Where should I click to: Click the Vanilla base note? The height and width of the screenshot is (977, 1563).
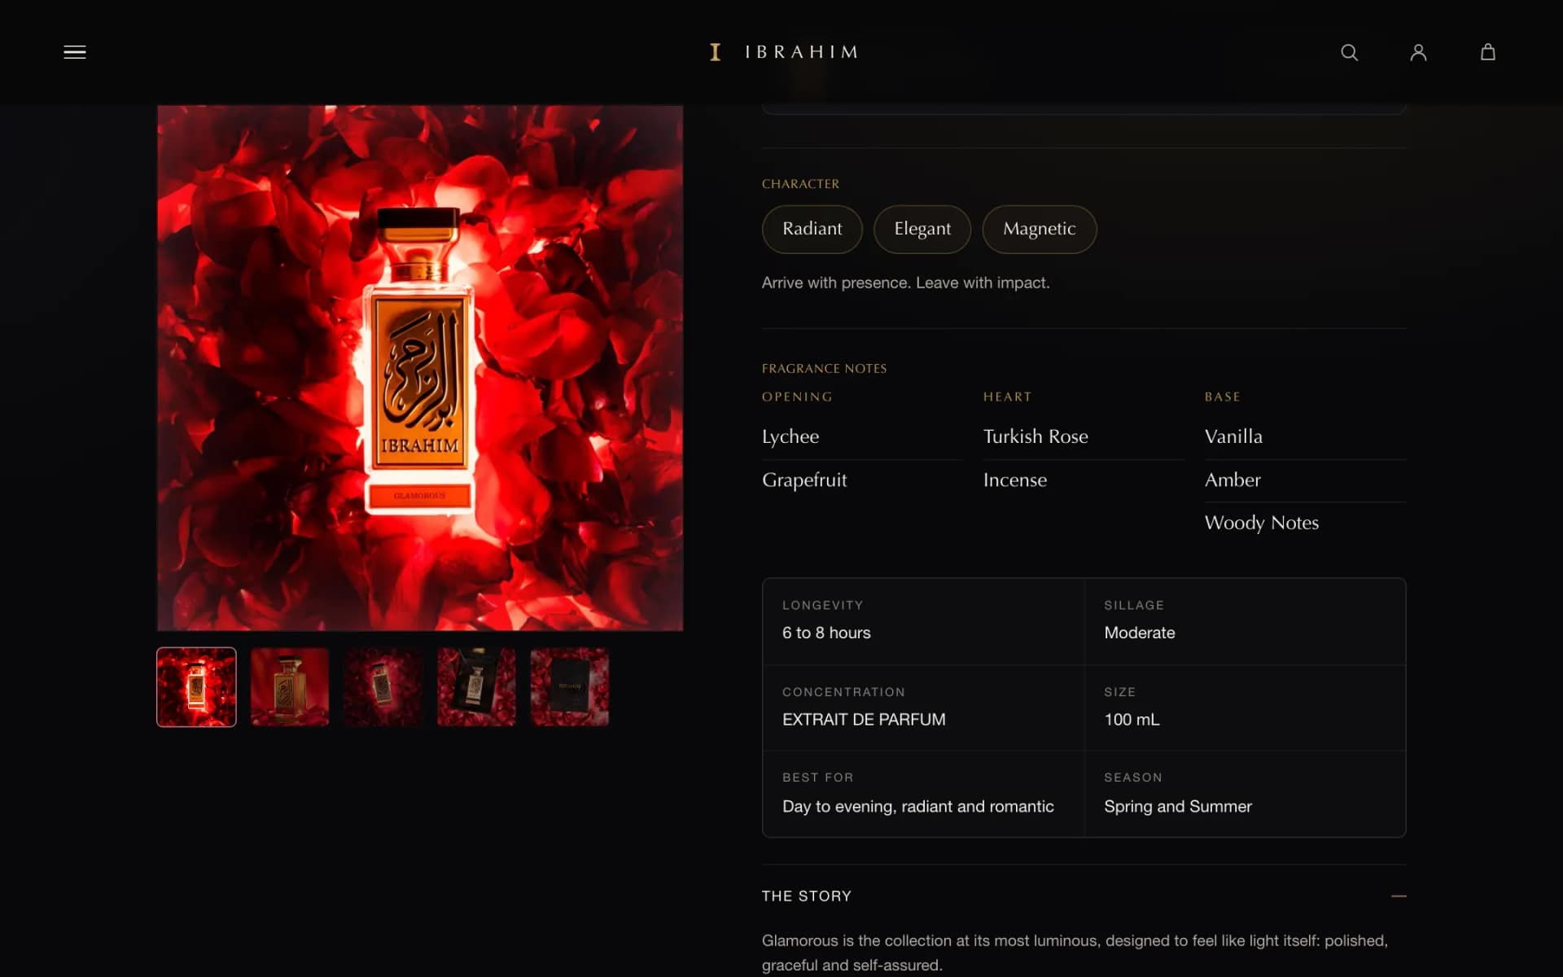tap(1233, 436)
